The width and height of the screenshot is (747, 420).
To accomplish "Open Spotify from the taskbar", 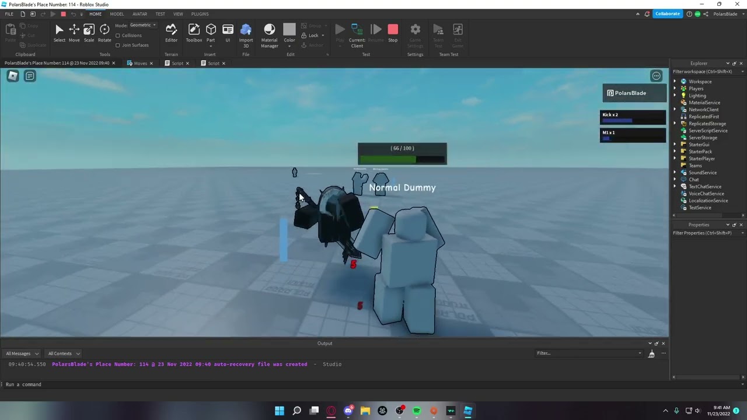I will tap(417, 411).
